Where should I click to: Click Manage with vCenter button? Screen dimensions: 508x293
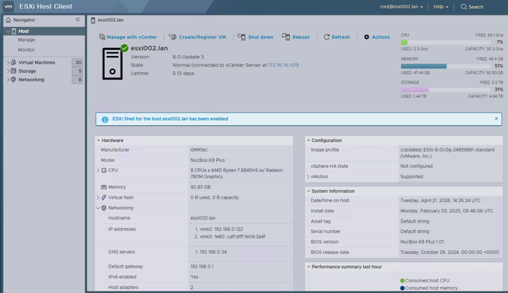click(x=128, y=37)
